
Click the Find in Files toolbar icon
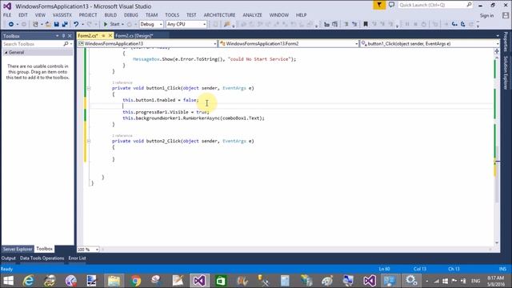(227, 24)
